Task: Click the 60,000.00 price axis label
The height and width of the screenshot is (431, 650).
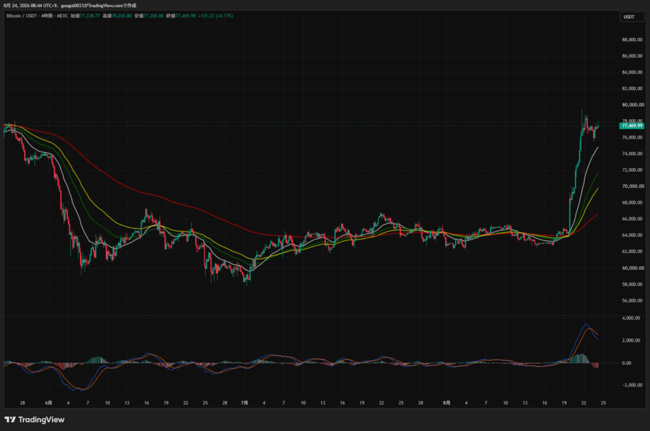Action: (633, 268)
